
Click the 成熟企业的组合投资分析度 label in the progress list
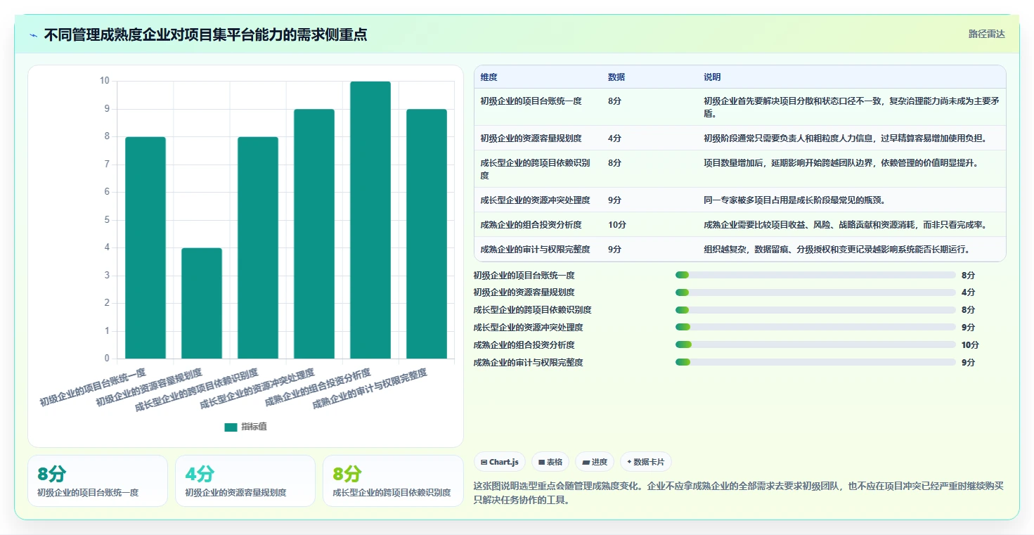click(x=524, y=344)
